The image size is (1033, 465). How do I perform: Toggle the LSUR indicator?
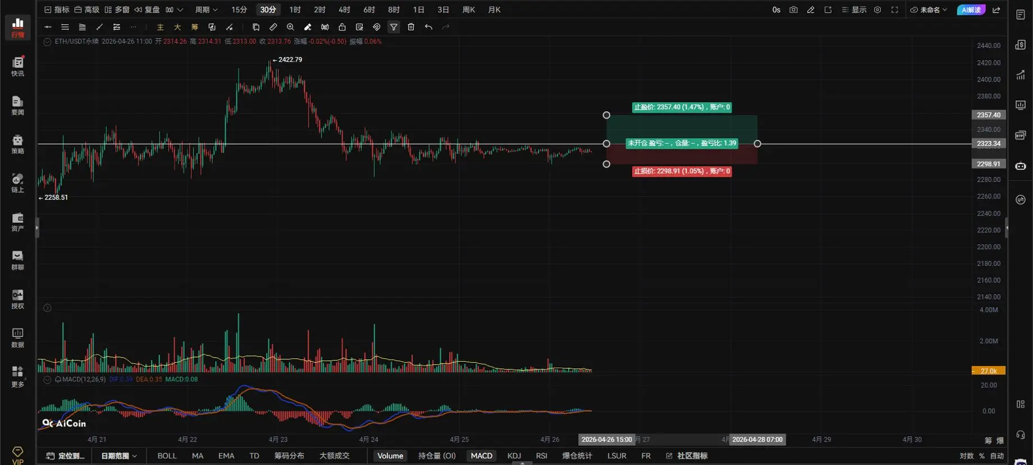pos(616,456)
